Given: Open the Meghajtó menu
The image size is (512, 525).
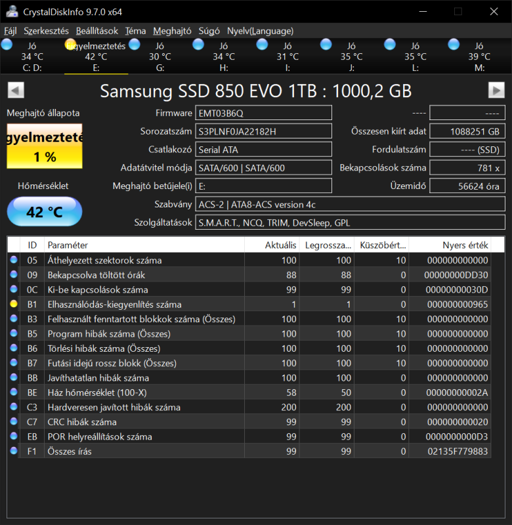Looking at the screenshot, I should (x=172, y=31).
